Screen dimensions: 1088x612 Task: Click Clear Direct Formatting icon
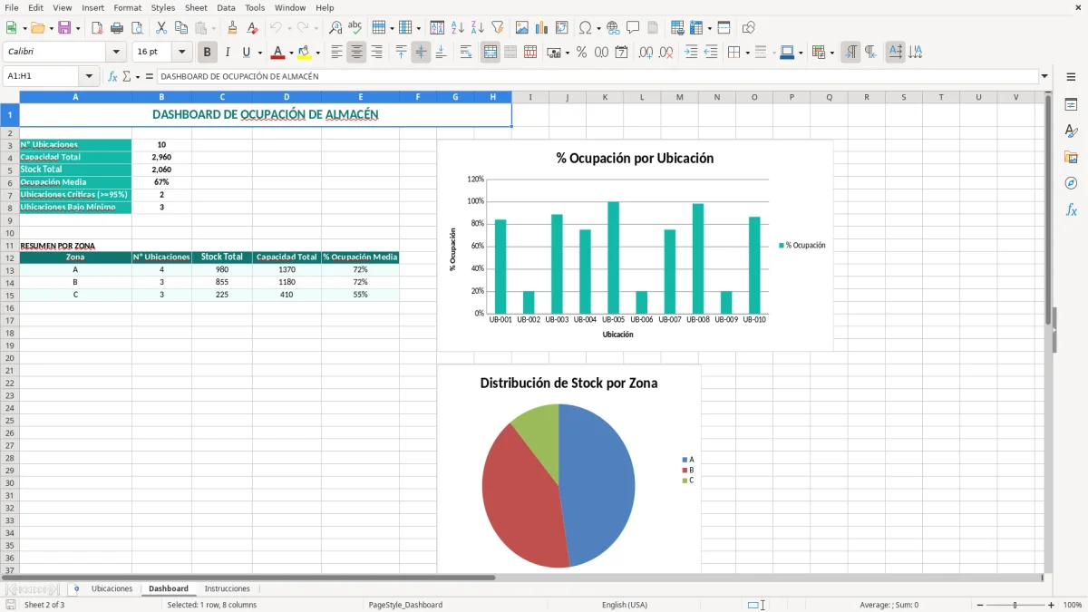coord(252,28)
